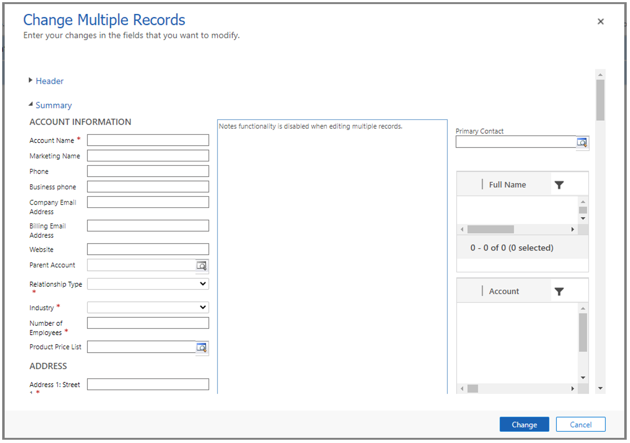Image resolution: width=630 pixels, height=443 pixels.
Task: Click the main form scroll-up arrow
Action: point(600,75)
